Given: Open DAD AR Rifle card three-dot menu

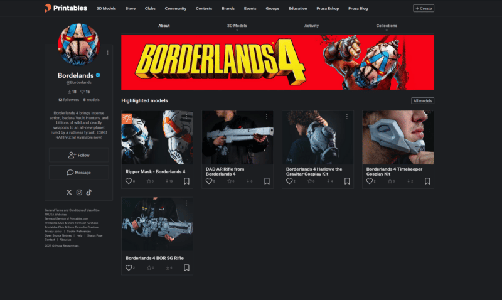Looking at the screenshot, I should [266, 117].
